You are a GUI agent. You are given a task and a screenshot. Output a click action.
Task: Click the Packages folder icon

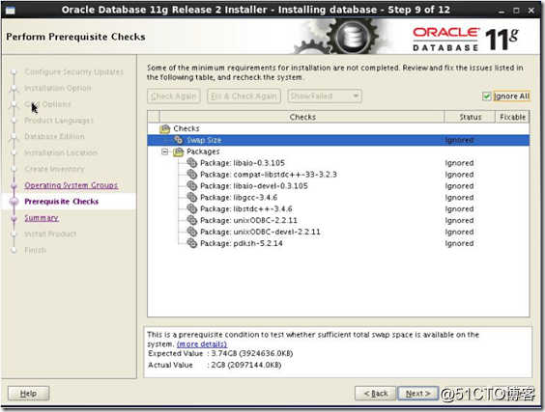click(x=179, y=151)
